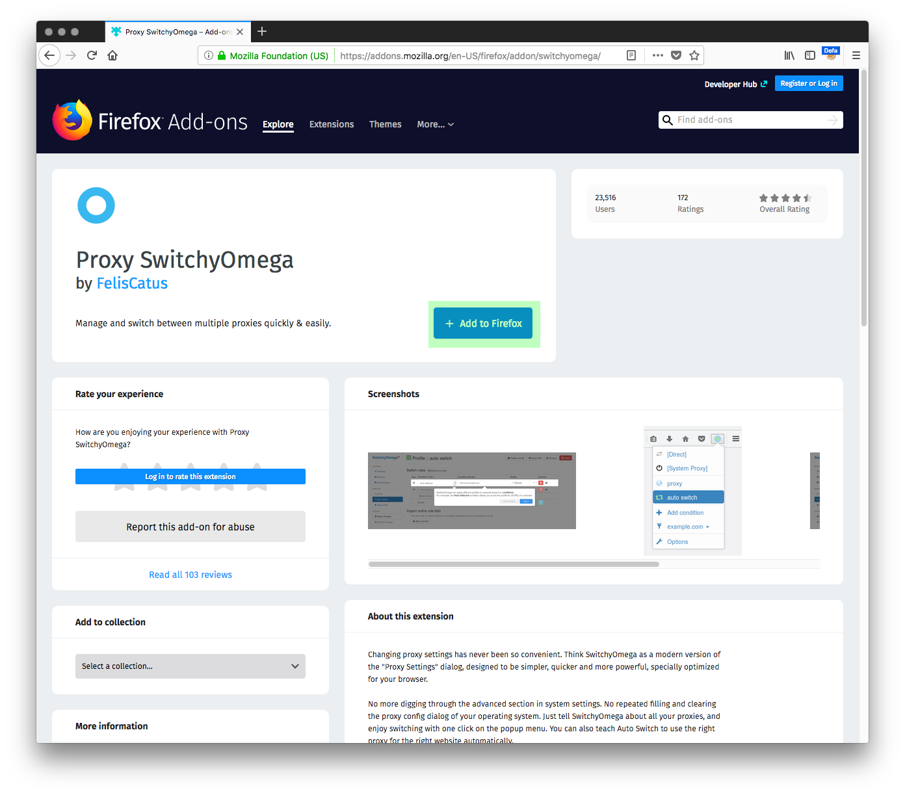Click the Add to Firefox button
The width and height of the screenshot is (905, 795).
tap(483, 323)
